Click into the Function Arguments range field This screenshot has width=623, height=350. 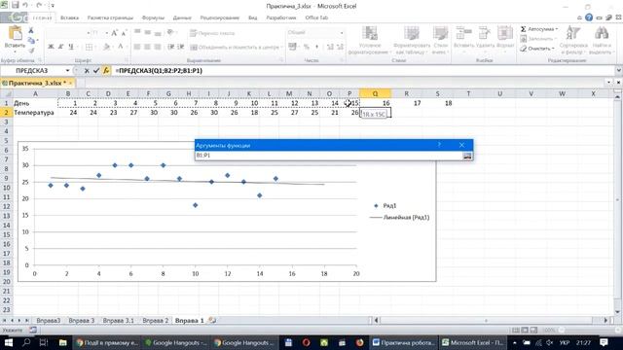tap(329, 156)
